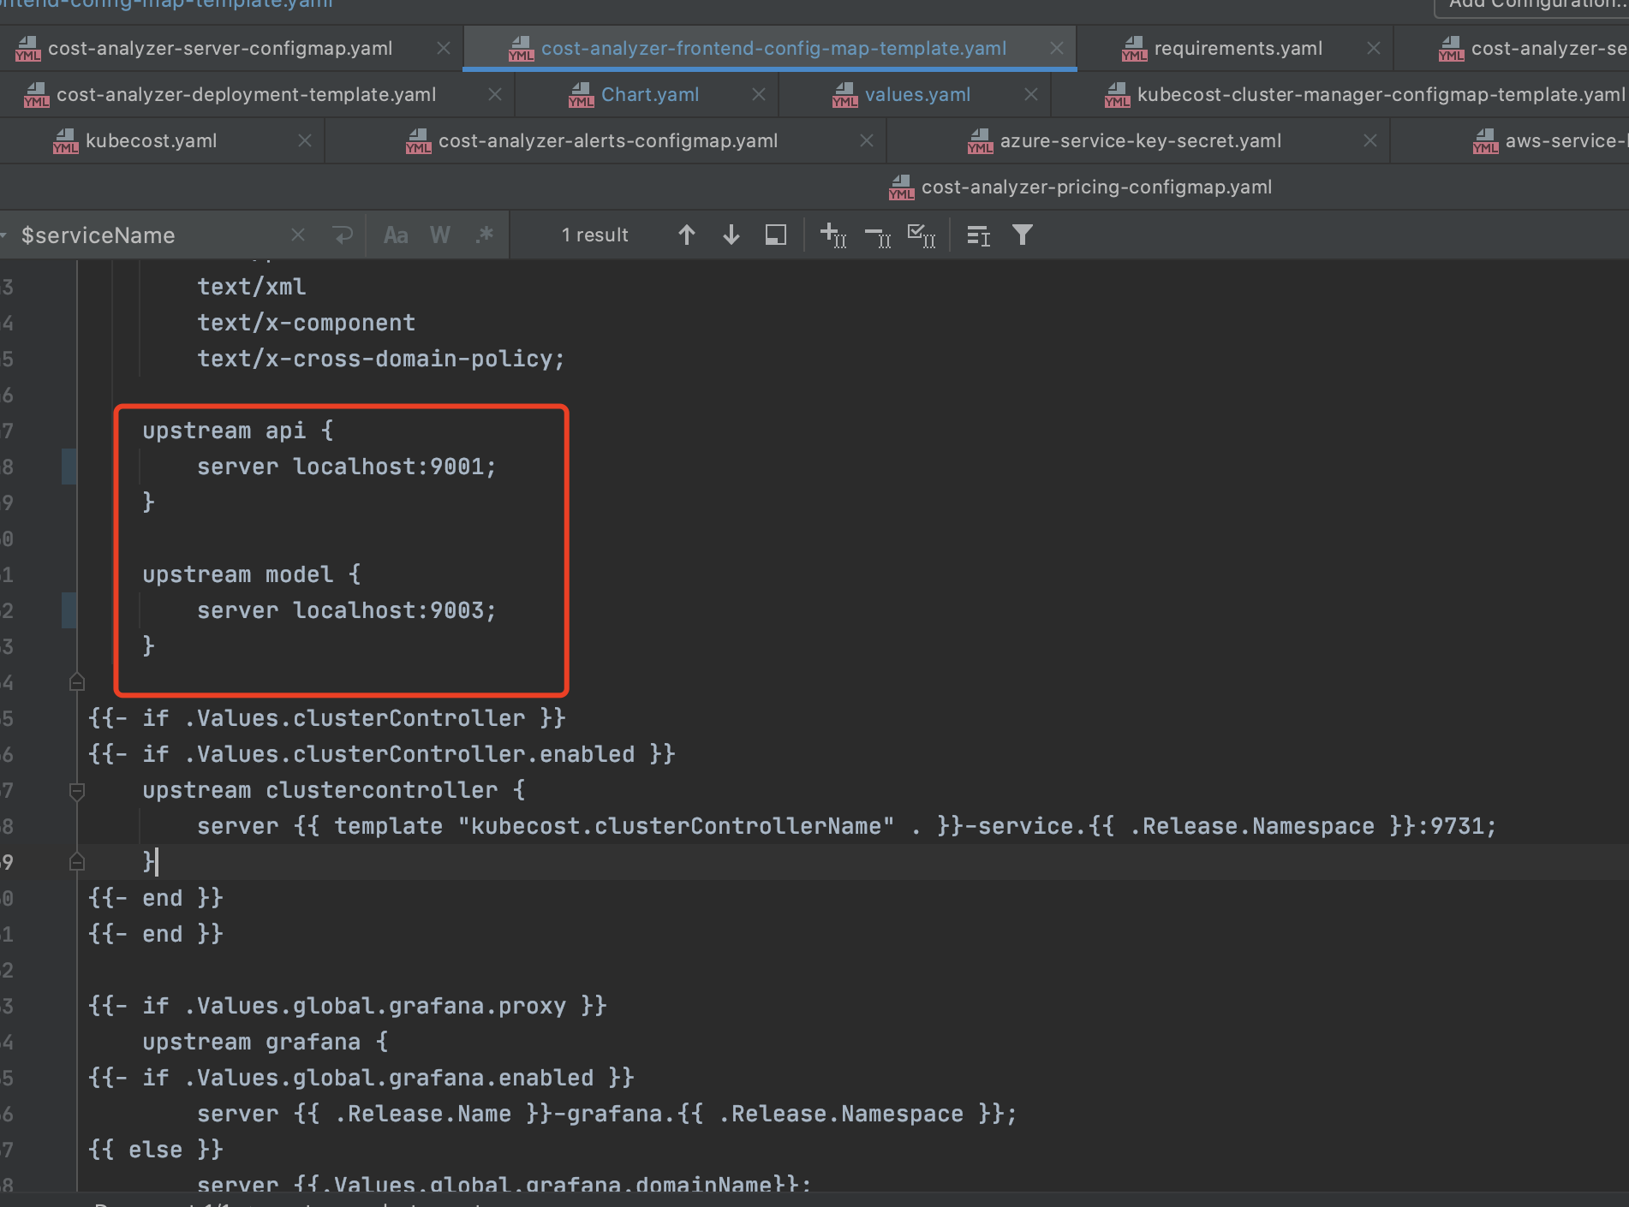The height and width of the screenshot is (1207, 1629).
Task: Select all occurrences using the multi-caret icon
Action: click(922, 234)
